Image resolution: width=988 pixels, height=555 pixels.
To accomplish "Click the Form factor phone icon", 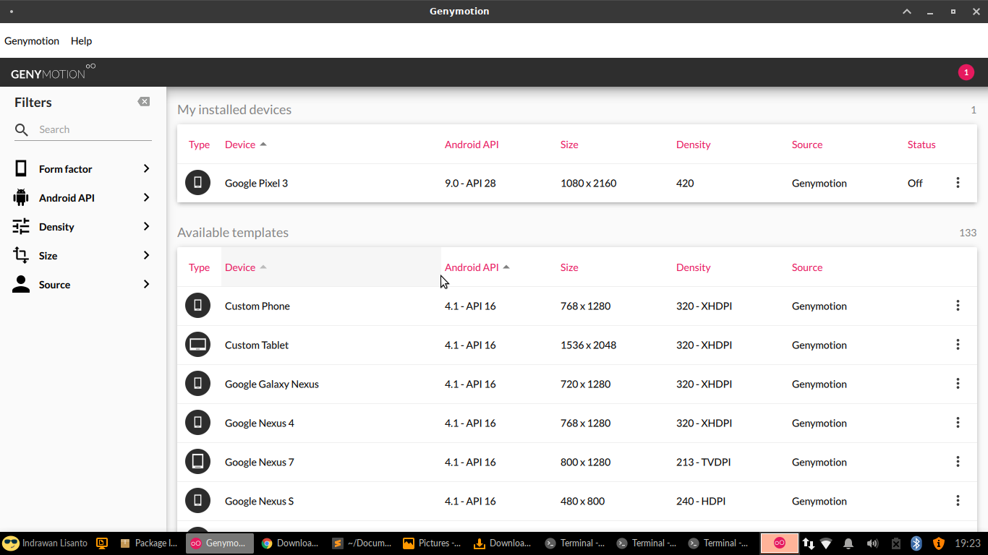I will (x=21, y=168).
